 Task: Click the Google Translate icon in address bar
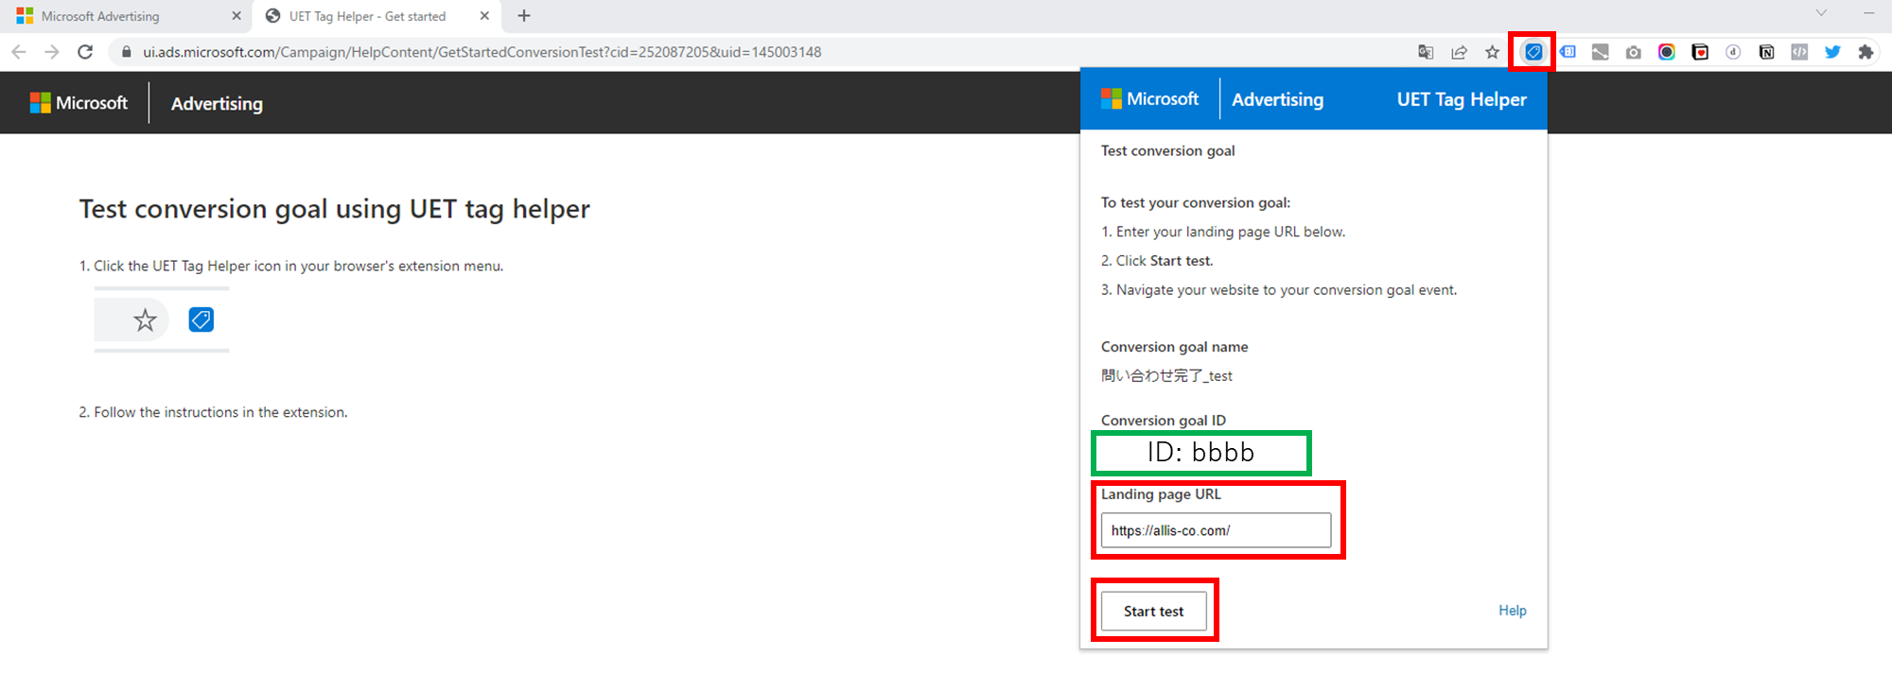(x=1426, y=52)
